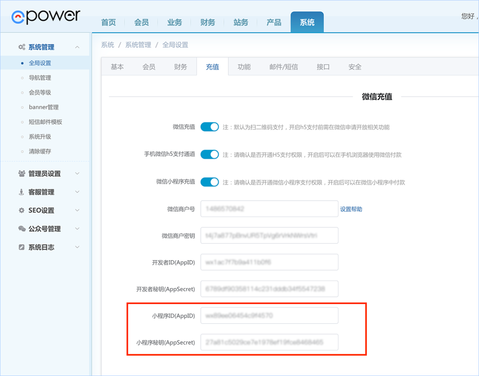Select the 系统 top navigation tab
Viewport: 479px width, 376px height.
tap(307, 22)
